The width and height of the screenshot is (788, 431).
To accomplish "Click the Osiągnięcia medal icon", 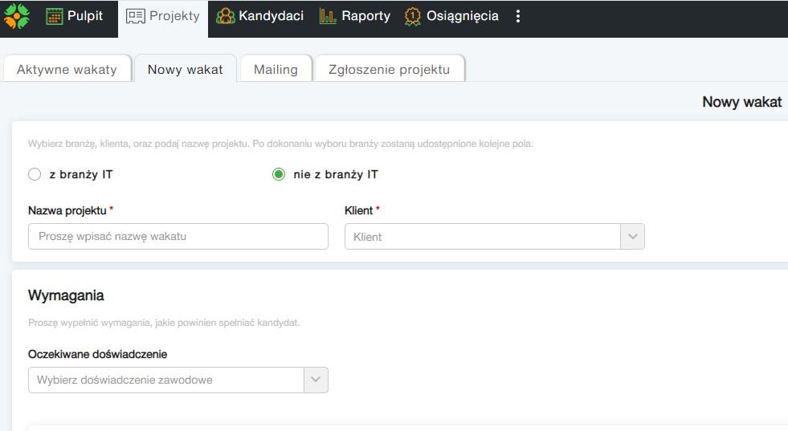I will click(413, 16).
